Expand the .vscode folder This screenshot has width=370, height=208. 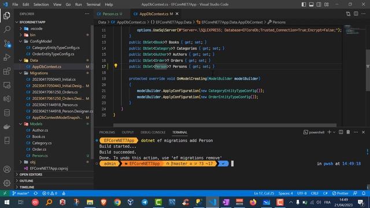tap(21, 28)
